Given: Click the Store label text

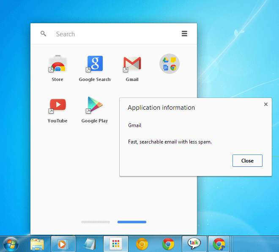Looking at the screenshot, I should pyautogui.click(x=57, y=79).
